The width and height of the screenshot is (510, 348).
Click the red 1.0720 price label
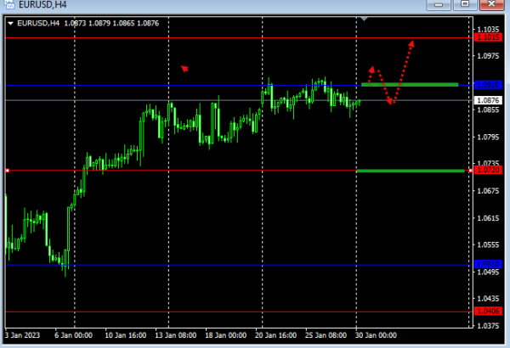pos(488,171)
